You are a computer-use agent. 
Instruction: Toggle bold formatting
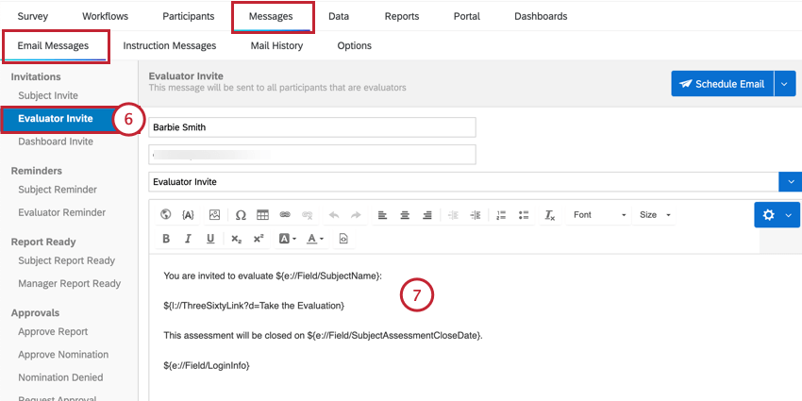[166, 239]
